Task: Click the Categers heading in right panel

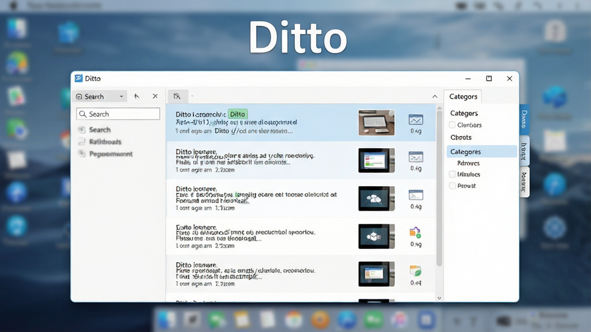Action: (x=464, y=114)
